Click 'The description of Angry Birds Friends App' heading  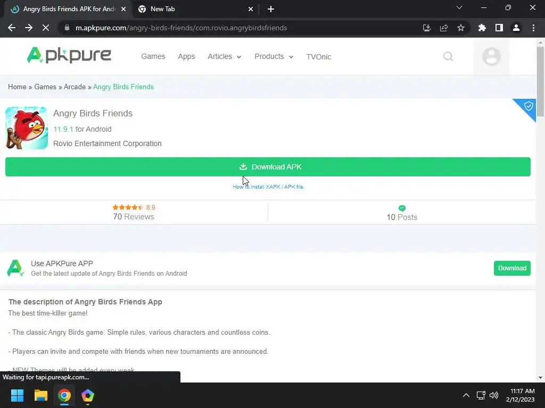[85, 302]
